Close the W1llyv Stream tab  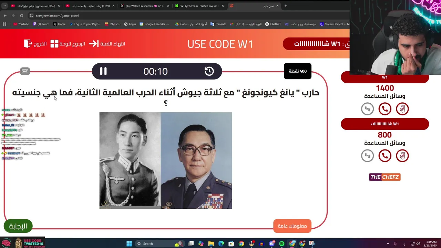[x=223, y=6]
